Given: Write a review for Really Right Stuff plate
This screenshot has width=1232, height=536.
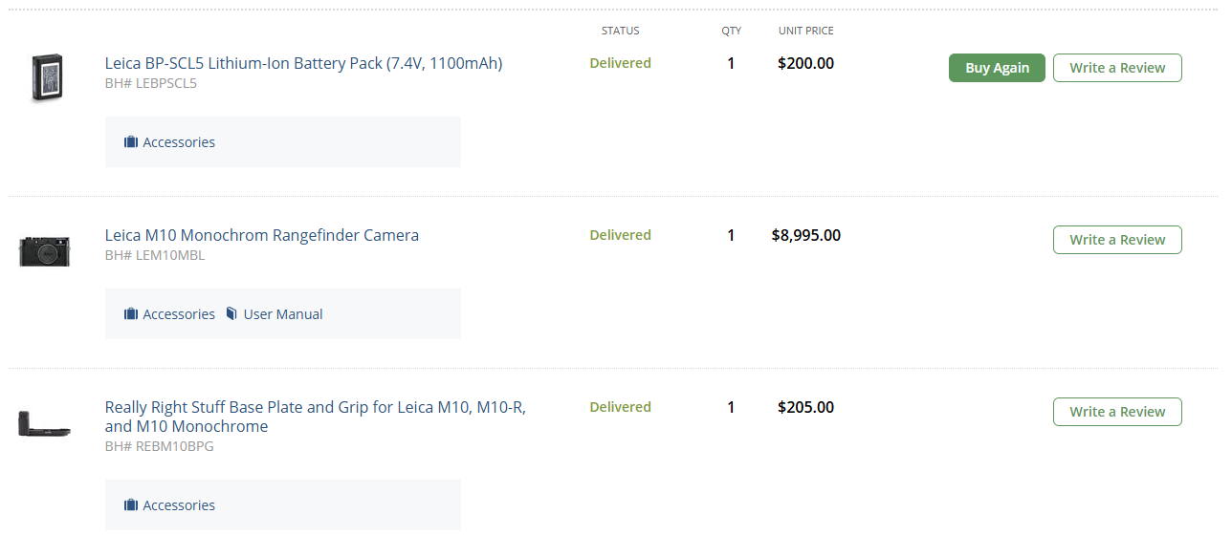Looking at the screenshot, I should click(x=1117, y=412).
